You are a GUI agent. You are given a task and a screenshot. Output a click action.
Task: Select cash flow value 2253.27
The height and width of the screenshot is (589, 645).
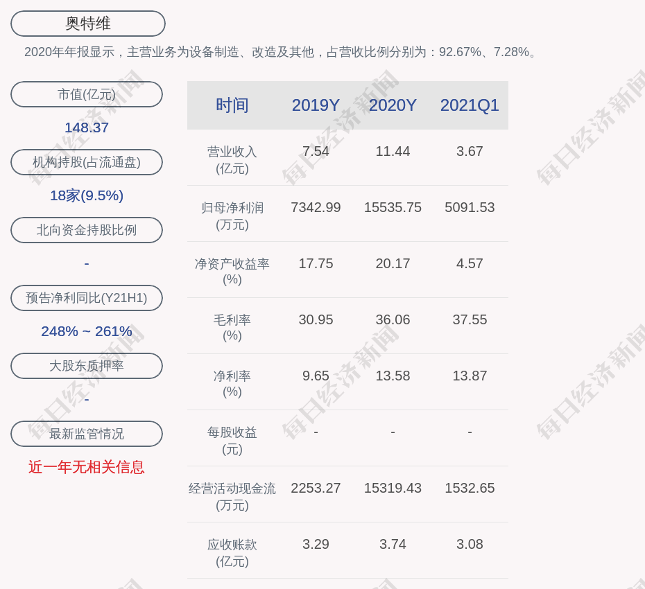point(316,488)
